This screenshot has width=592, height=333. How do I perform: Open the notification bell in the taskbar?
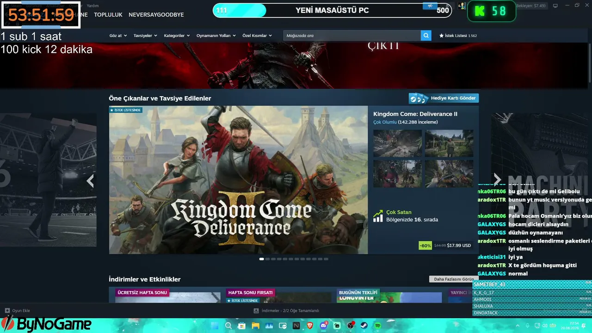584,326
